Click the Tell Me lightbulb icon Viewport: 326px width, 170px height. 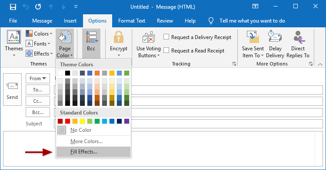point(211,21)
